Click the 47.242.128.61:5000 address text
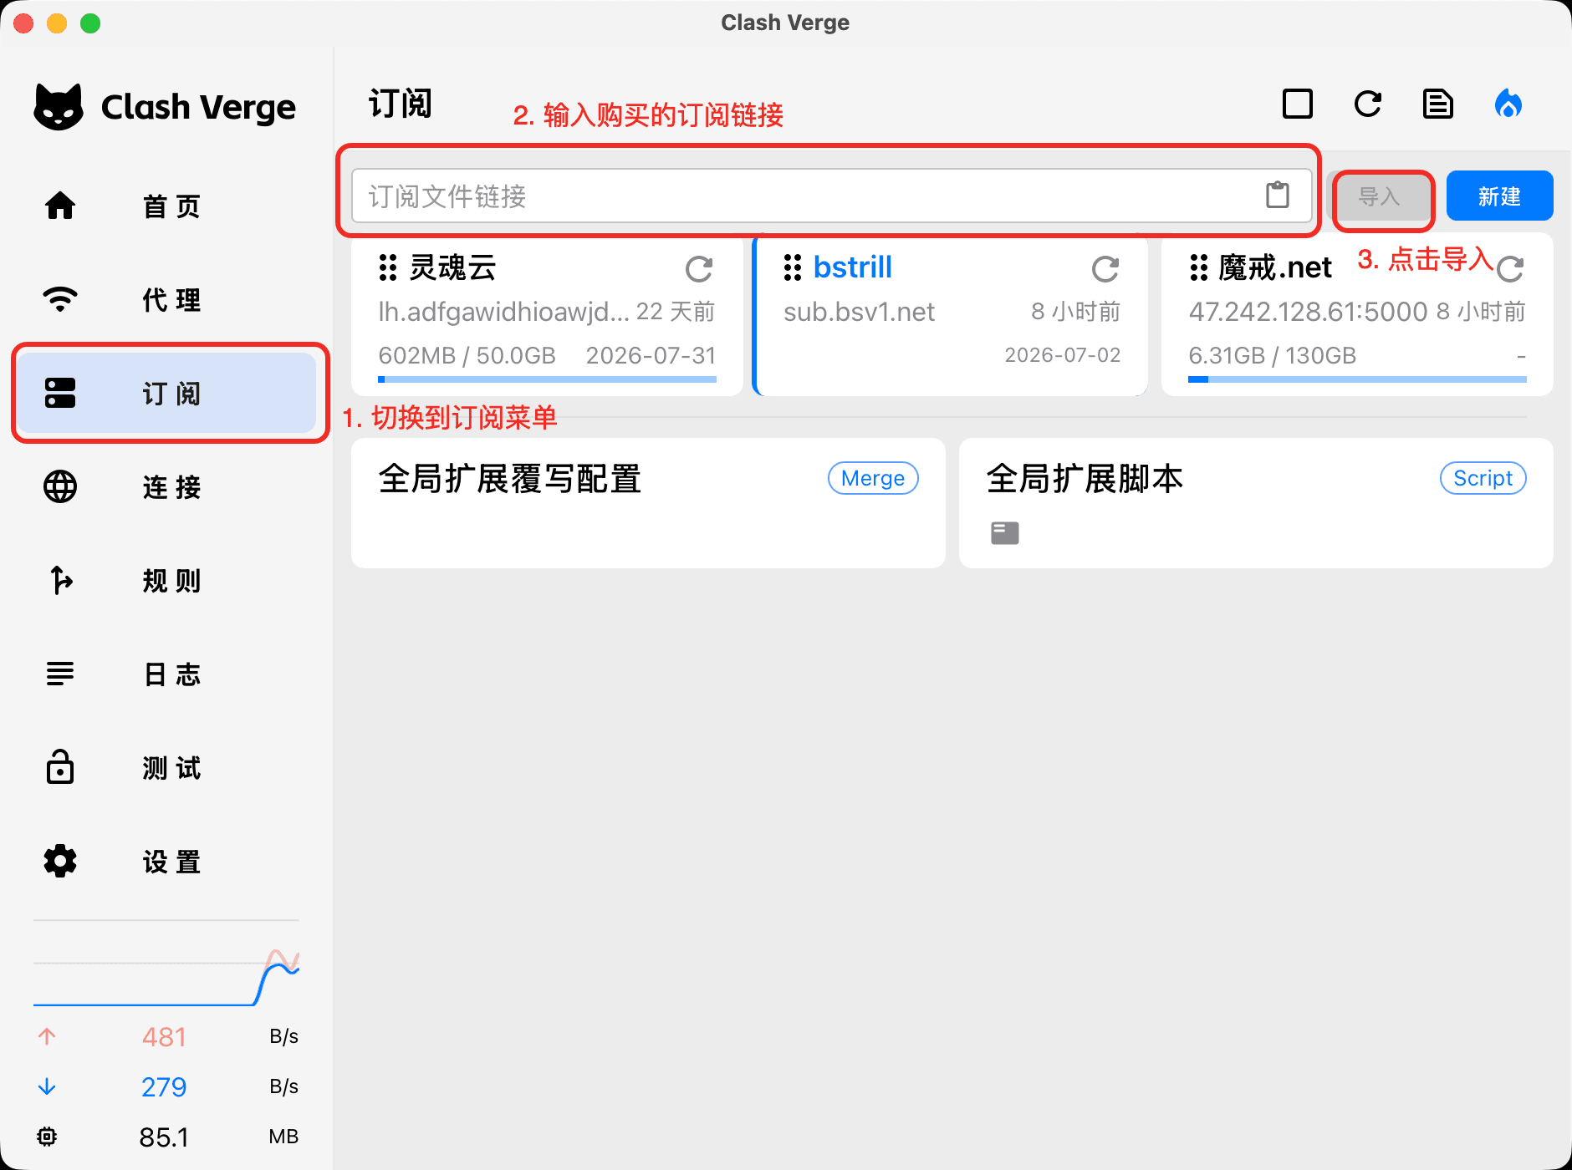Viewport: 1572px width, 1170px height. [x=1308, y=312]
